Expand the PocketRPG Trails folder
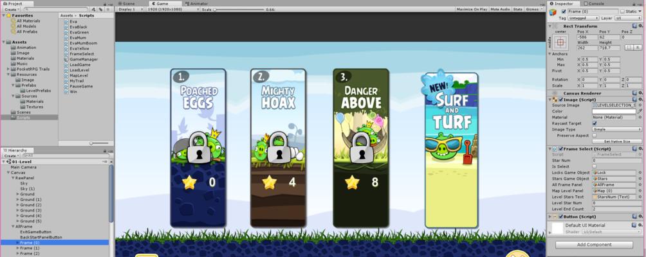 pyautogui.click(x=8, y=69)
